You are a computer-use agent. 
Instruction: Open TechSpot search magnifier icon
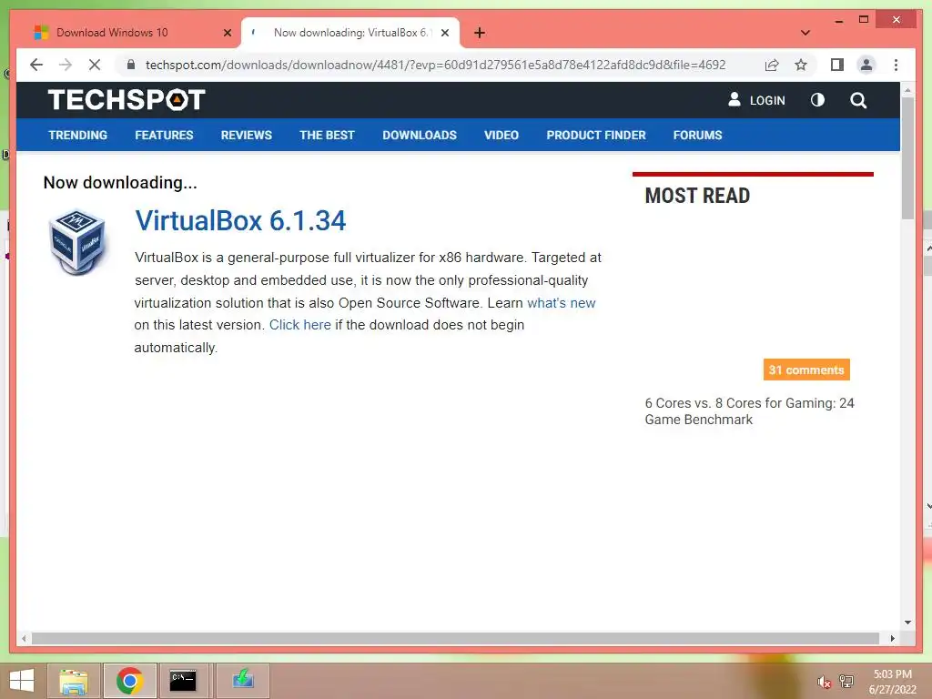[857, 100]
